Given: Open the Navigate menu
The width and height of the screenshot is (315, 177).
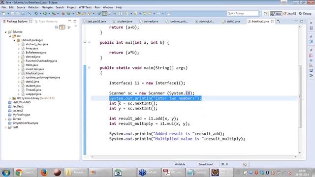Looking at the screenshot, I should (47, 7).
